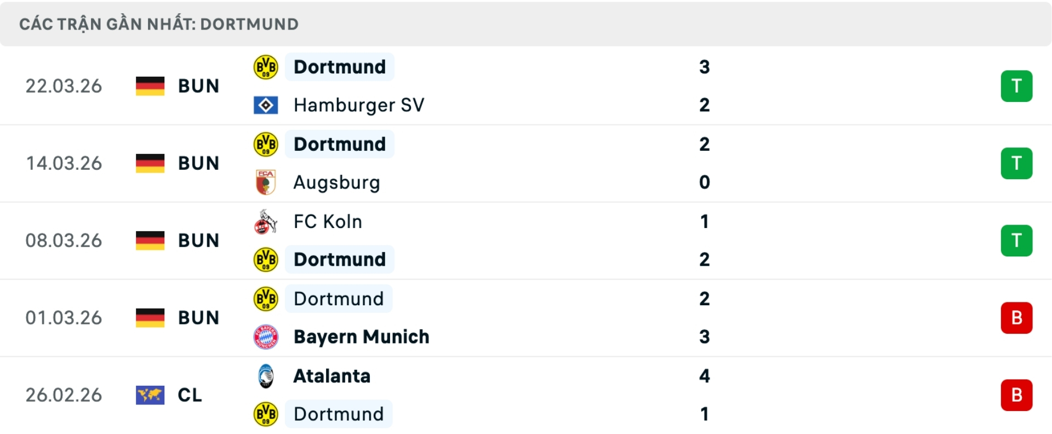
Task: Click red B badge for Bayern match
Action: pyautogui.click(x=1016, y=318)
